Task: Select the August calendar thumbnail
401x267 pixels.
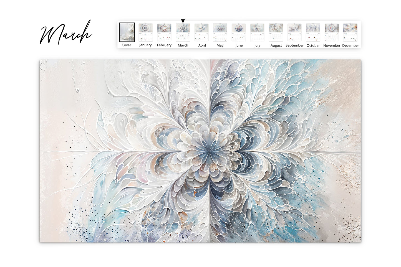Action: click(x=276, y=32)
